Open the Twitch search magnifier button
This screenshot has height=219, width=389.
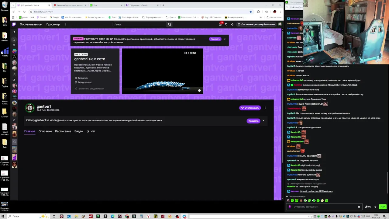tap(170, 24)
